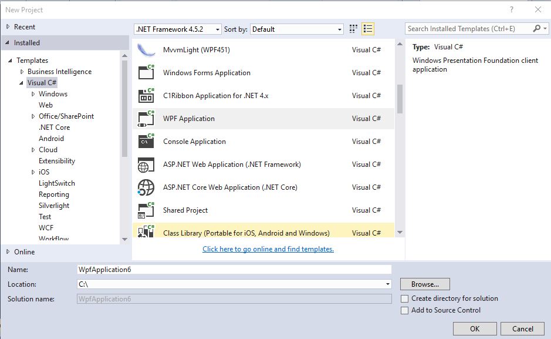Viewport: 551px width, 339px height.
Task: Expand the Windows tree node
Action: coord(33,94)
